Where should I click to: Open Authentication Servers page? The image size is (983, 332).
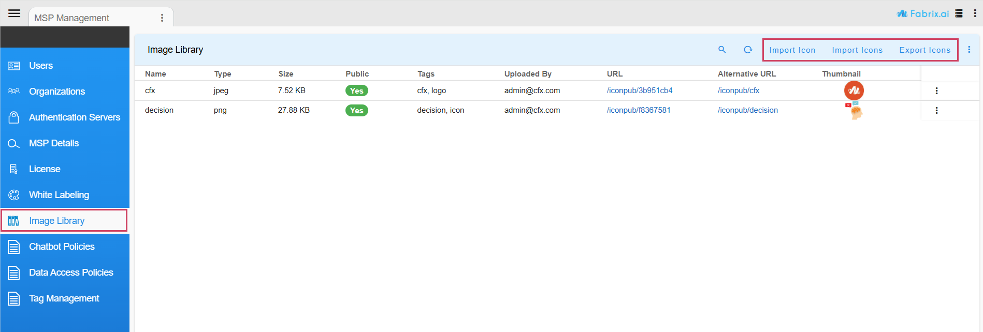click(x=74, y=117)
